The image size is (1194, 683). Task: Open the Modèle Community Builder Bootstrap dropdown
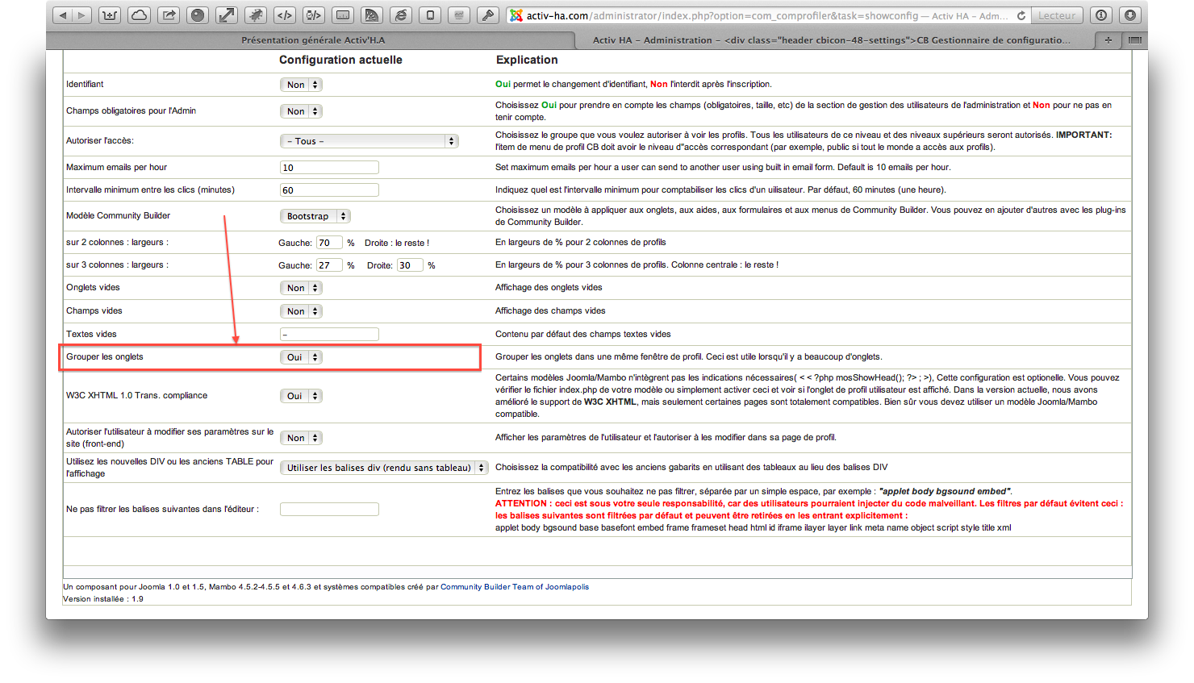click(315, 216)
